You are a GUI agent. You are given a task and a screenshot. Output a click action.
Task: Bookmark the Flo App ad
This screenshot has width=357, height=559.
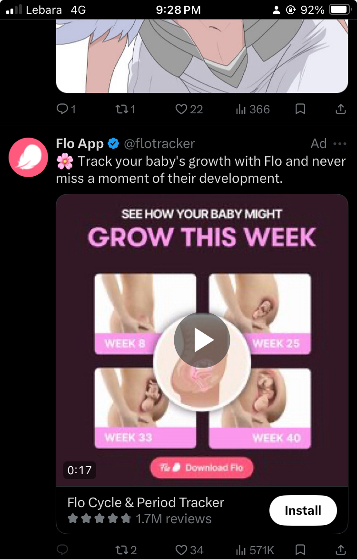pyautogui.click(x=300, y=550)
